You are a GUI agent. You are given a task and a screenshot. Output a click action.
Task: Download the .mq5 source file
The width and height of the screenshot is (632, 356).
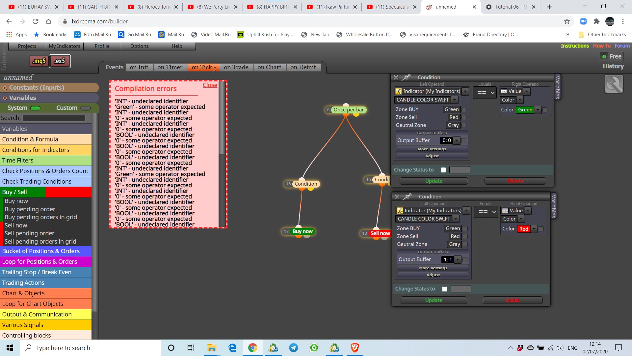point(39,61)
